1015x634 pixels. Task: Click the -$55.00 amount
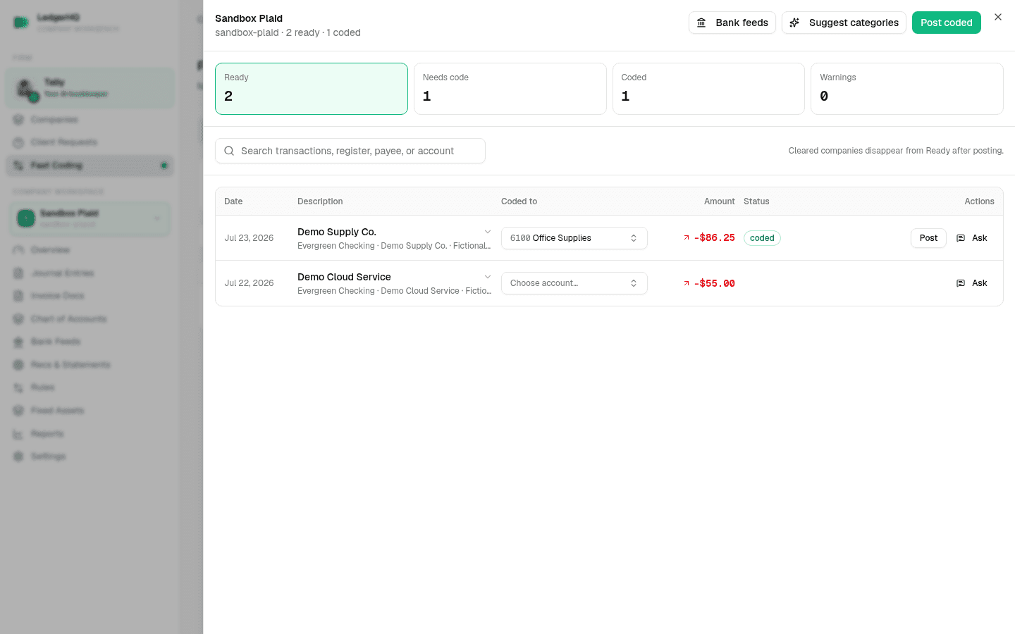[x=714, y=283]
